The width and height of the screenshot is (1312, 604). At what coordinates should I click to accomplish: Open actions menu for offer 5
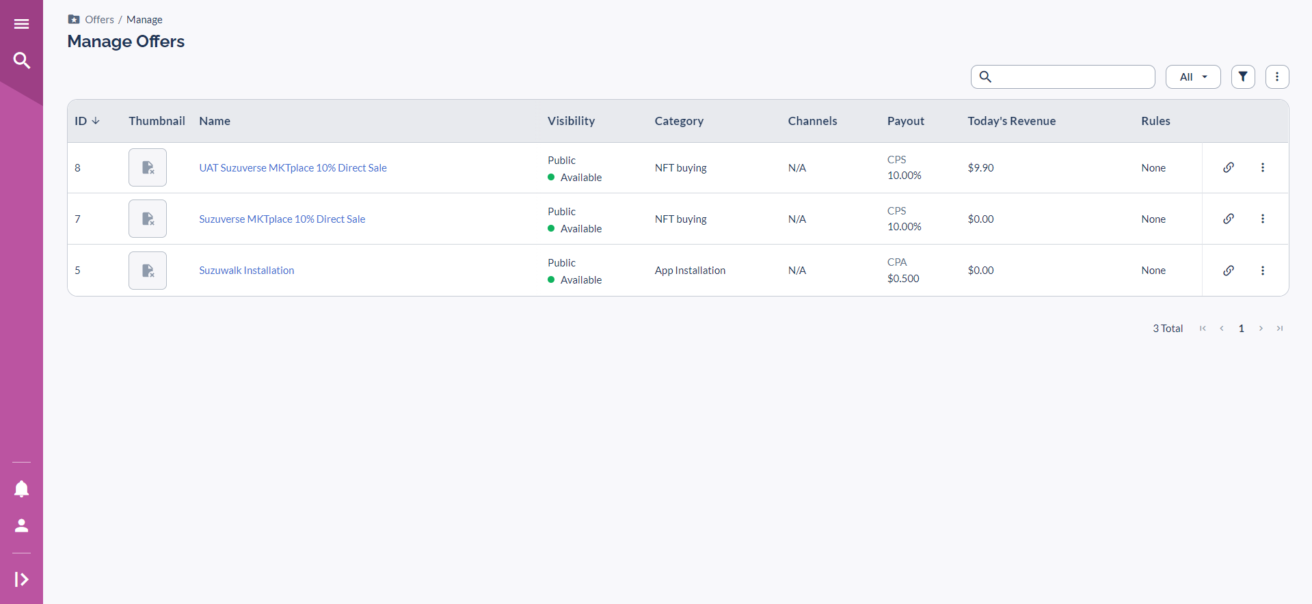pyautogui.click(x=1262, y=271)
